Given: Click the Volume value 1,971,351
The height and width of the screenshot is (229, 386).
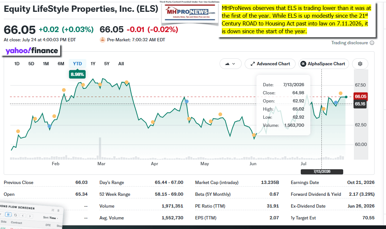Looking at the screenshot, I should click(x=172, y=206).
